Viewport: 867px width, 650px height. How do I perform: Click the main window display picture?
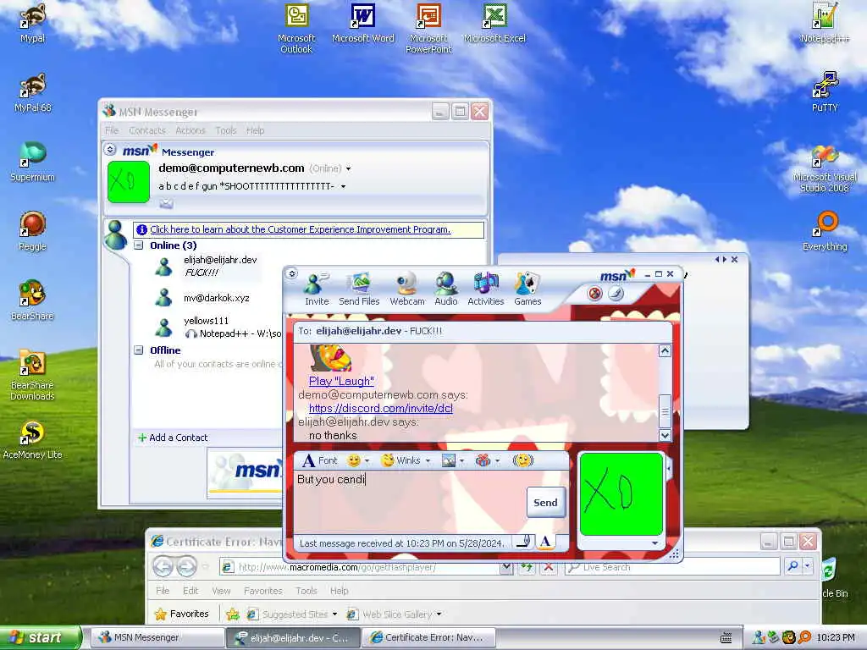129,182
